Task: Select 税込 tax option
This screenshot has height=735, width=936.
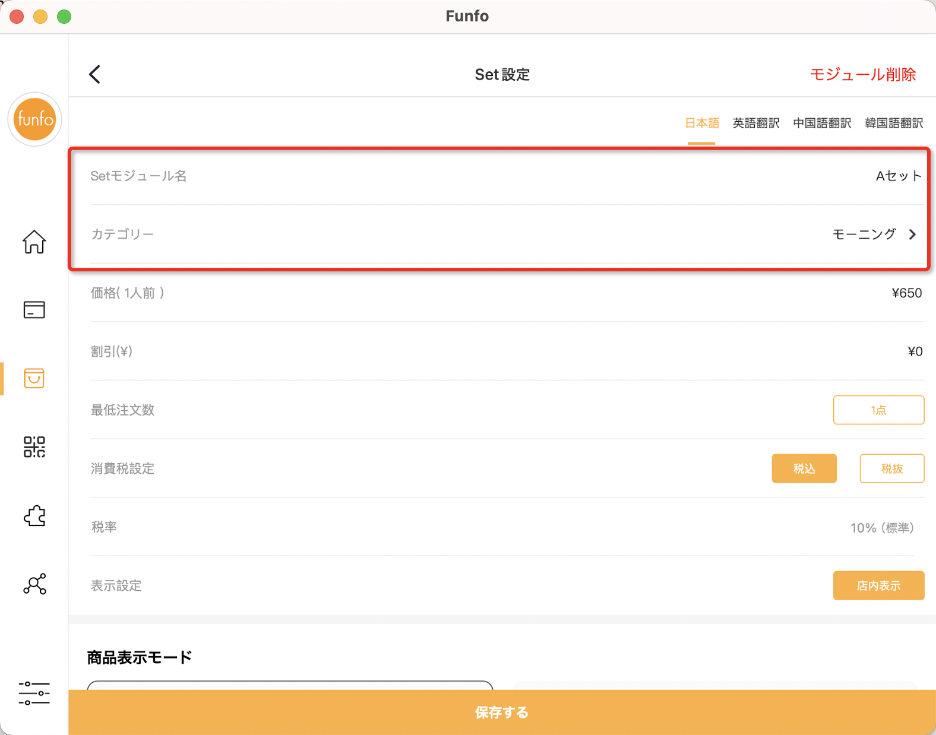Action: pos(804,468)
